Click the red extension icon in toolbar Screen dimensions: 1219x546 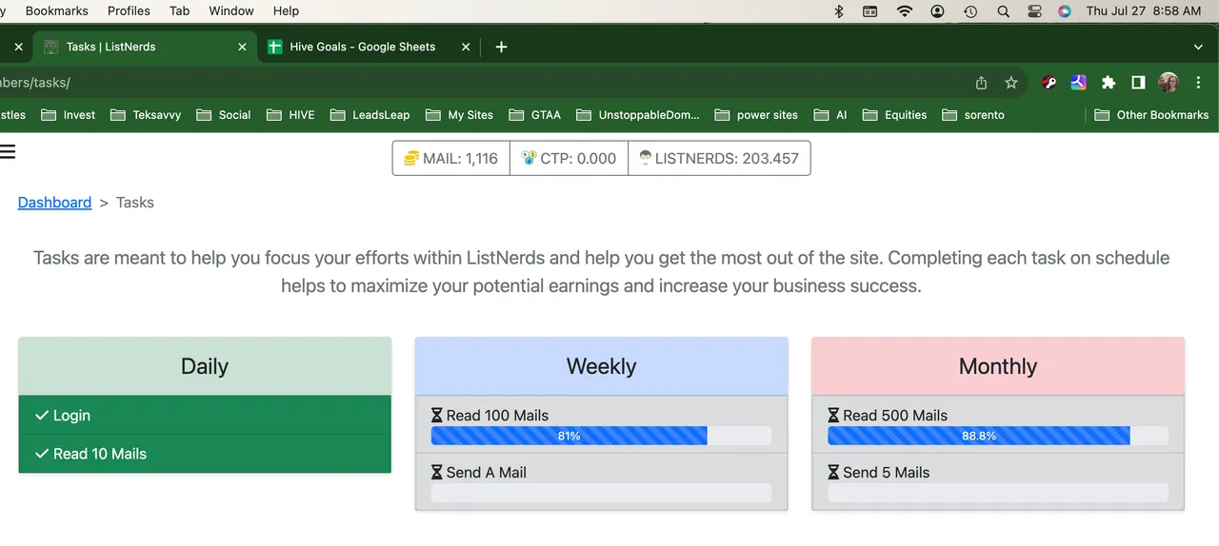(x=1049, y=83)
